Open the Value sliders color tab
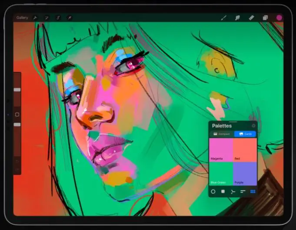 pyautogui.click(x=243, y=191)
